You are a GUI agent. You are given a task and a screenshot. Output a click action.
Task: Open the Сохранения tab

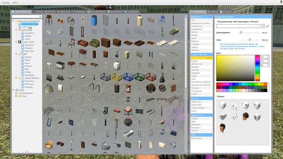point(131,12)
